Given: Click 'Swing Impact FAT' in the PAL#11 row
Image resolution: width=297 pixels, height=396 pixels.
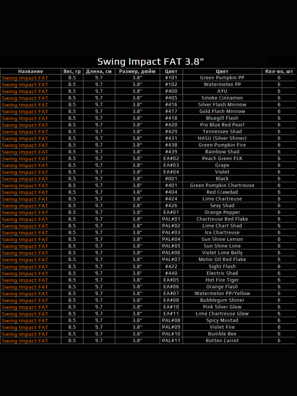Looking at the screenshot, I should pyautogui.click(x=25, y=341).
